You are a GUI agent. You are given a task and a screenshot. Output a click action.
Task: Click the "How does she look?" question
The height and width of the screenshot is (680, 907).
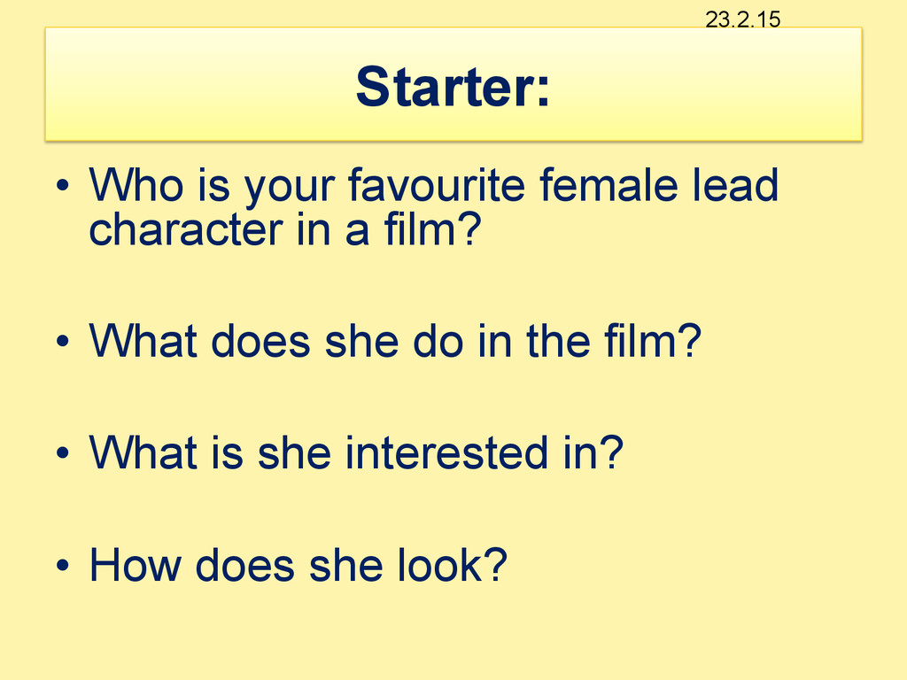(x=298, y=564)
